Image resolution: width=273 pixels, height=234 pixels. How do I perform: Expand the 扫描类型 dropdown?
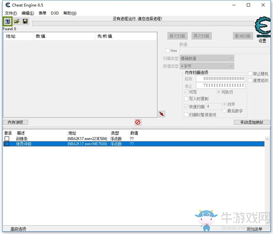click(207, 58)
